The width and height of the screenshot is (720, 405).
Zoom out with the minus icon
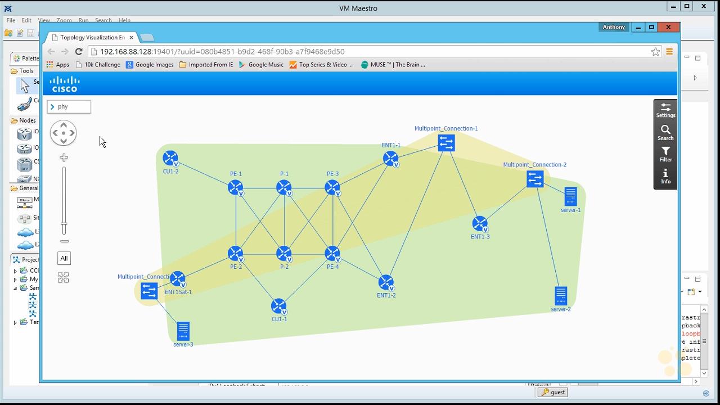coord(64,241)
